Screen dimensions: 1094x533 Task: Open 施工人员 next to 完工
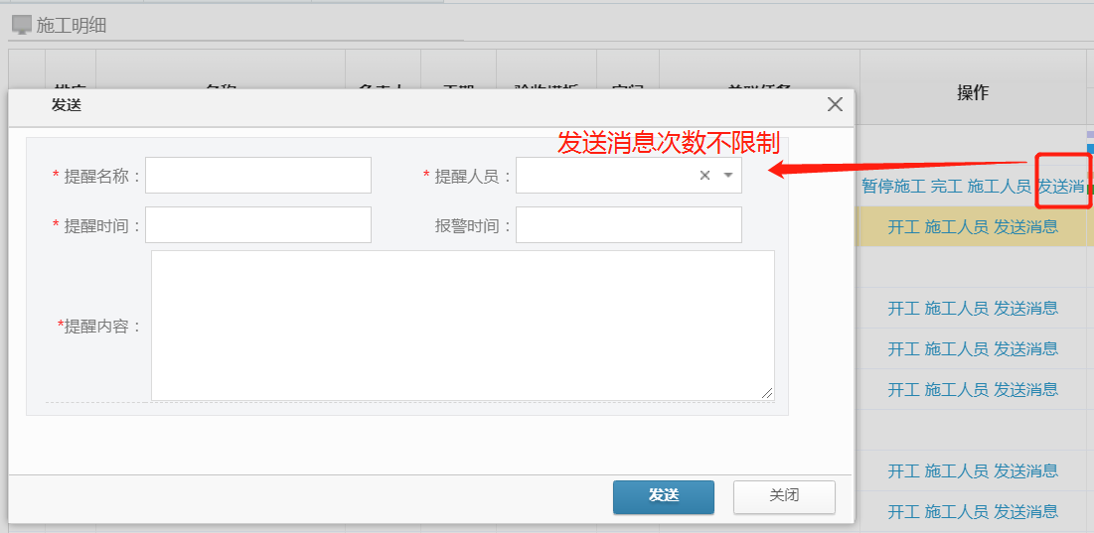(999, 186)
